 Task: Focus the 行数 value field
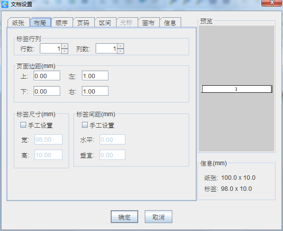(51, 49)
